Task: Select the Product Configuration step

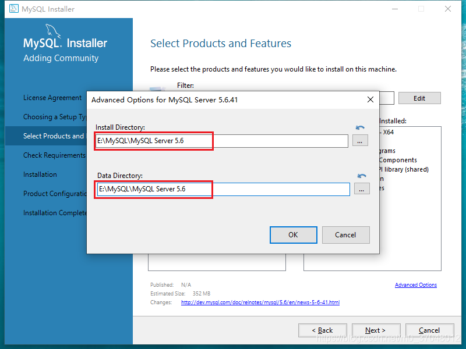Action: 55,194
